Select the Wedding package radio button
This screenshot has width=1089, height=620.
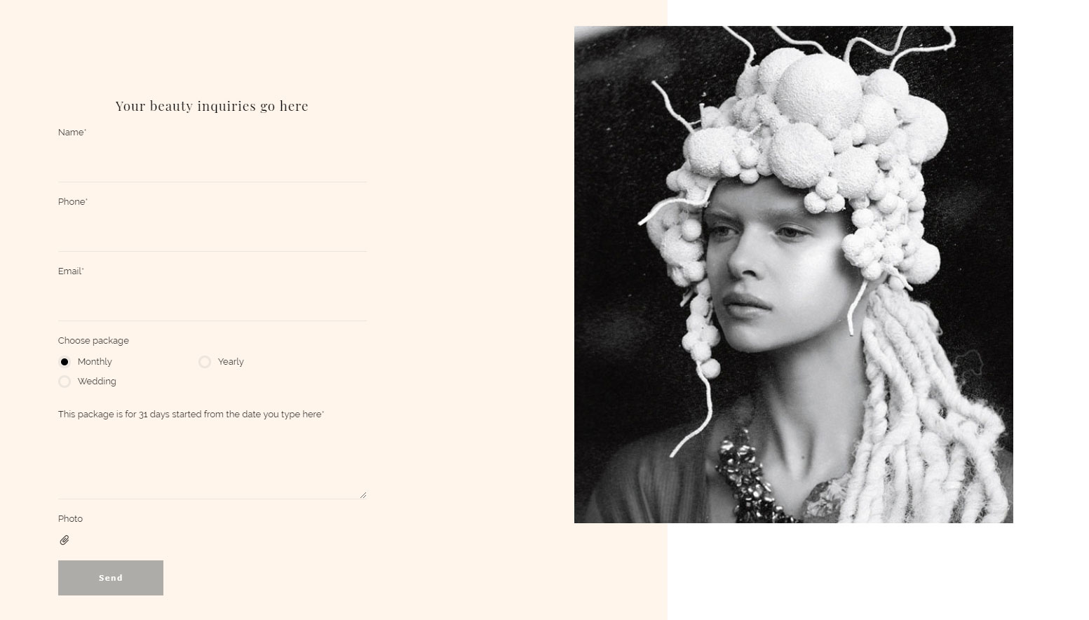tap(65, 382)
